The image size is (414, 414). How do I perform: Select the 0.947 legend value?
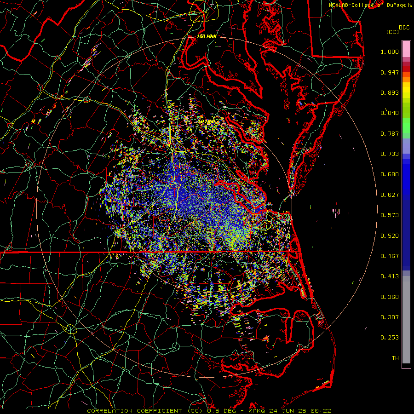[390, 72]
